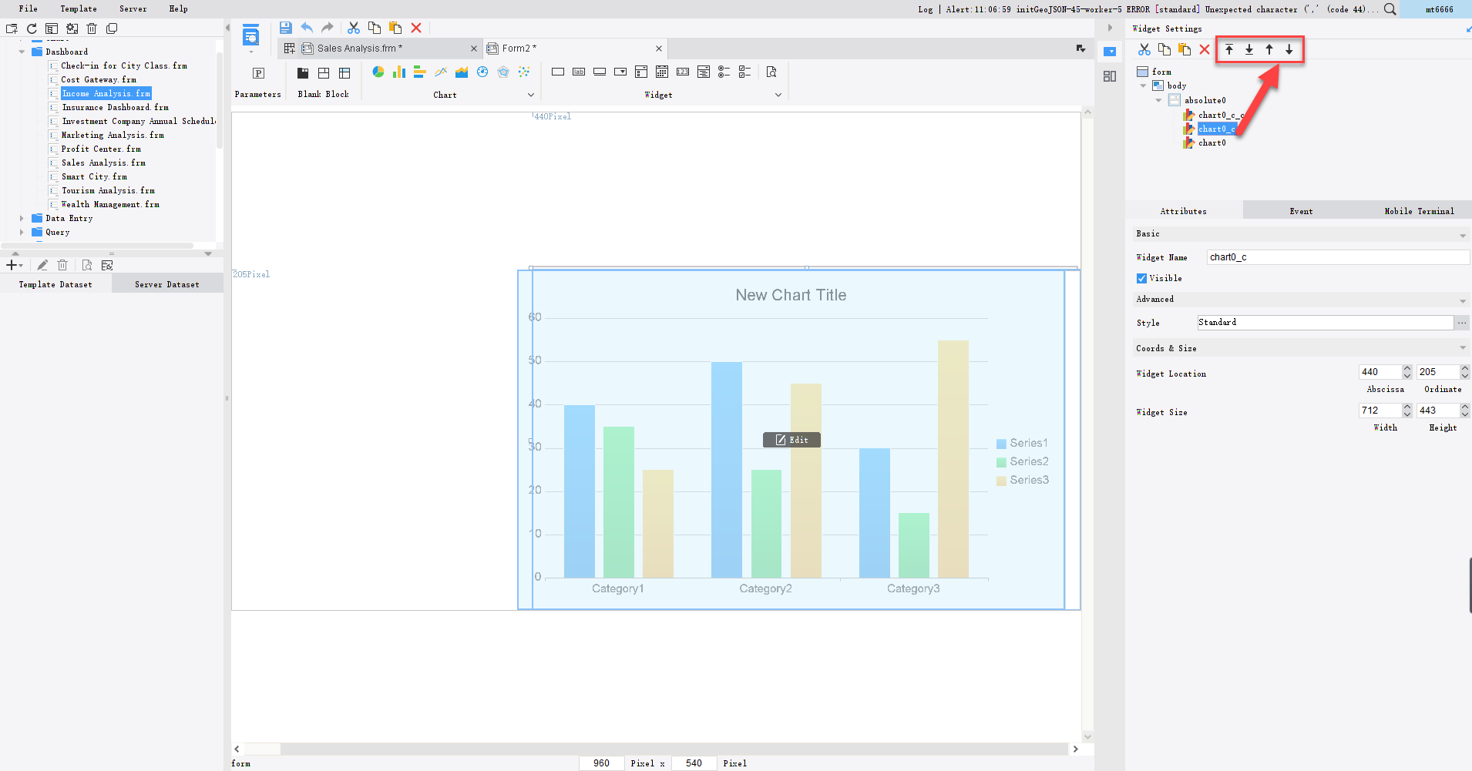Select Profit Center.frm in file tree
The image size is (1472, 771).
tap(101, 149)
